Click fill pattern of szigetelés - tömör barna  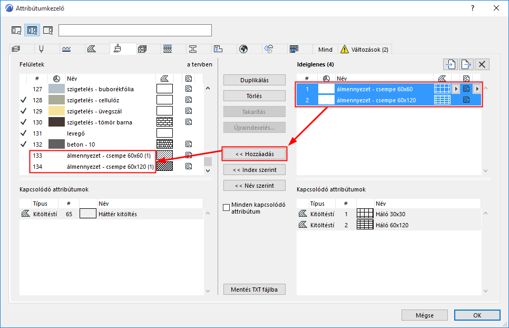coord(164,122)
